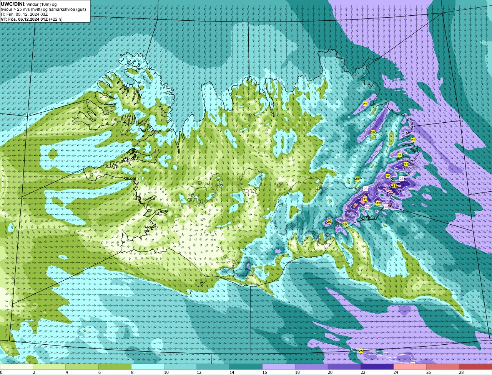
Task: Click the teal 12–14 legend swatch
Action: click(213, 367)
